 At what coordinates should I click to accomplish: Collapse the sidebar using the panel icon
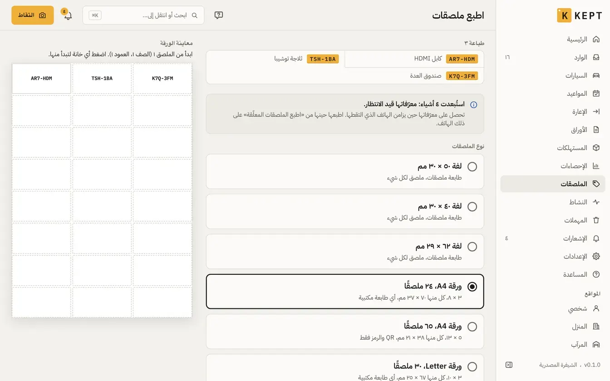coord(509,365)
